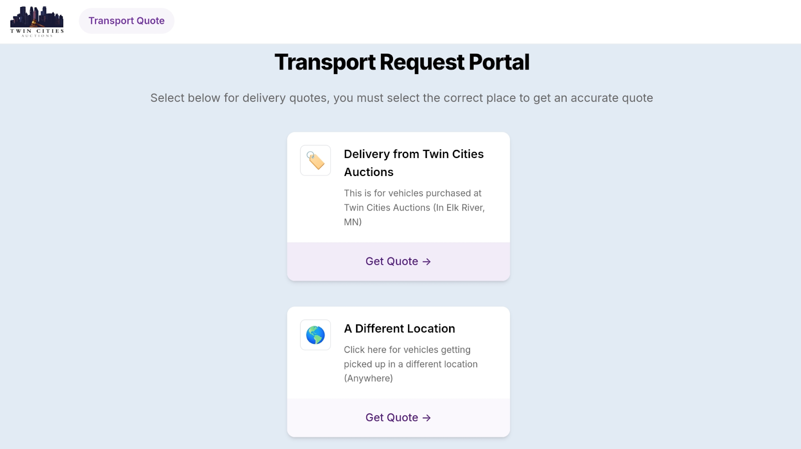Click arrow next to Twin Cities Get Quote
The width and height of the screenshot is (801, 449).
coord(427,261)
